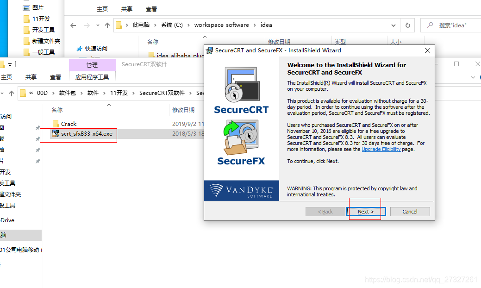Switch to the 管理 ribbon tab
Viewport: 481px width, 288px height.
(x=92, y=65)
